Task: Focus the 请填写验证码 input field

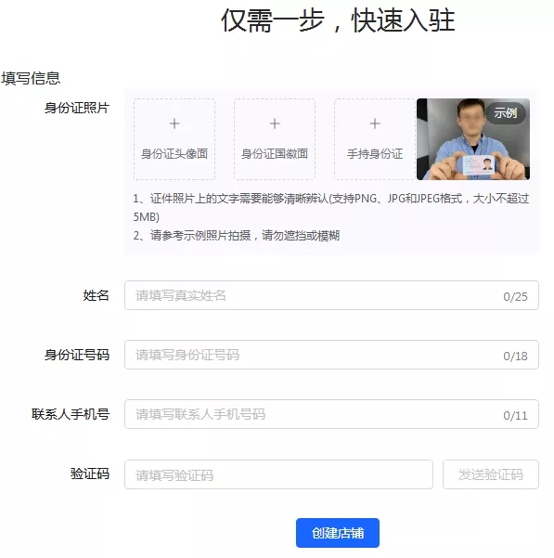Action: 278,474
